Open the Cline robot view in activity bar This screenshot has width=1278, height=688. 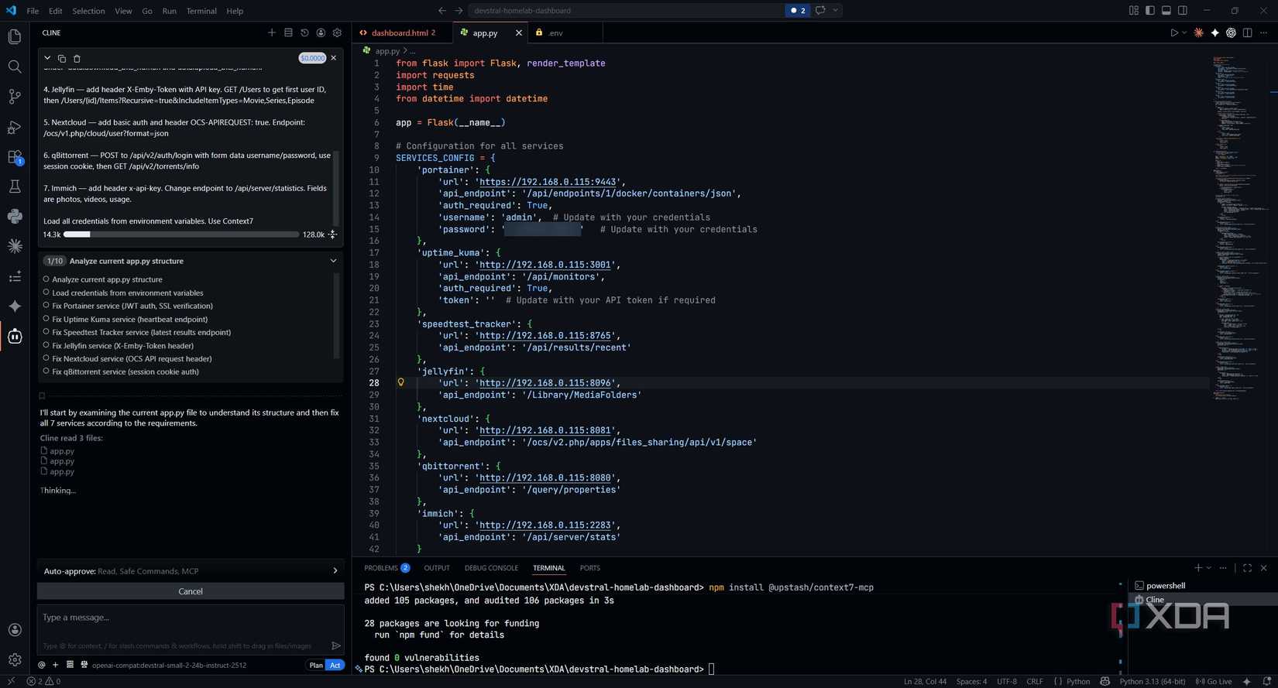coord(15,336)
